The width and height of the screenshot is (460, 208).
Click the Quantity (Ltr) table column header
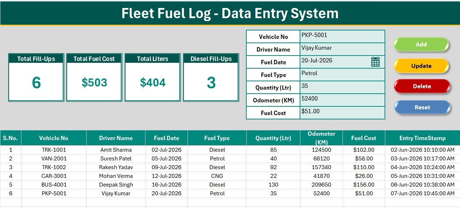(273, 138)
